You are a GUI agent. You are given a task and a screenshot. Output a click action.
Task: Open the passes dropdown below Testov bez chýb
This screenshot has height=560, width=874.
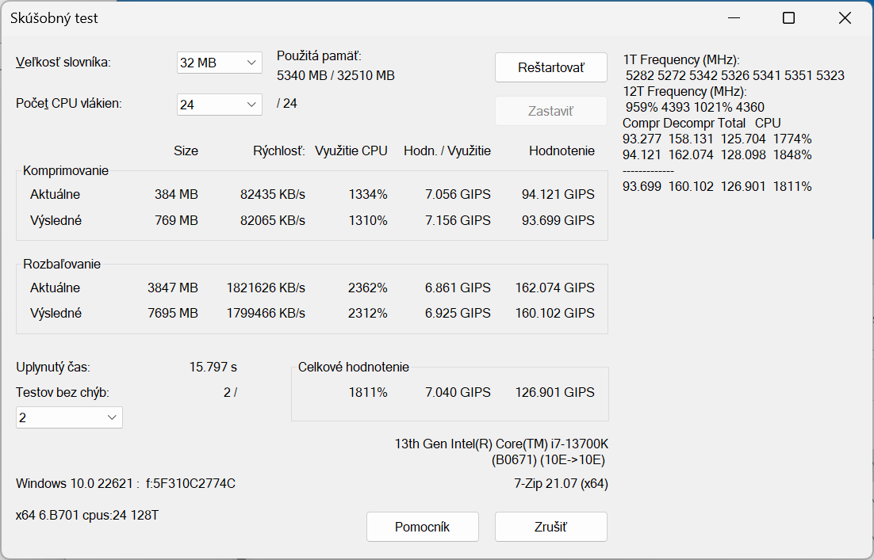[x=69, y=417]
